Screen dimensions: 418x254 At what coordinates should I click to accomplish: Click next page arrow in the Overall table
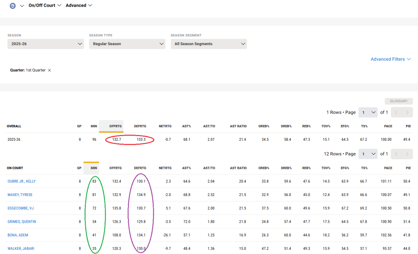(407, 113)
